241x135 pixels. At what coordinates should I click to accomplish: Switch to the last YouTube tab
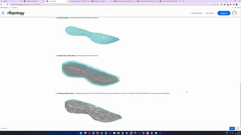point(169,1)
